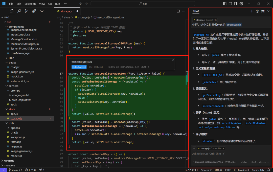This screenshot has width=273, height=172.
Task: Open the Run menu
Action: tap(57, 4)
